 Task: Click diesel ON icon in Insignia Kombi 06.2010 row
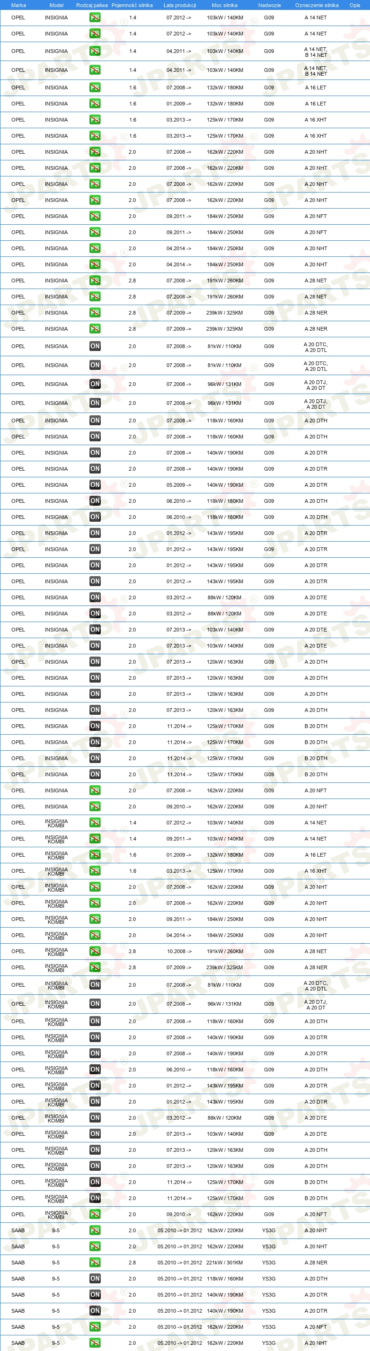click(95, 1070)
